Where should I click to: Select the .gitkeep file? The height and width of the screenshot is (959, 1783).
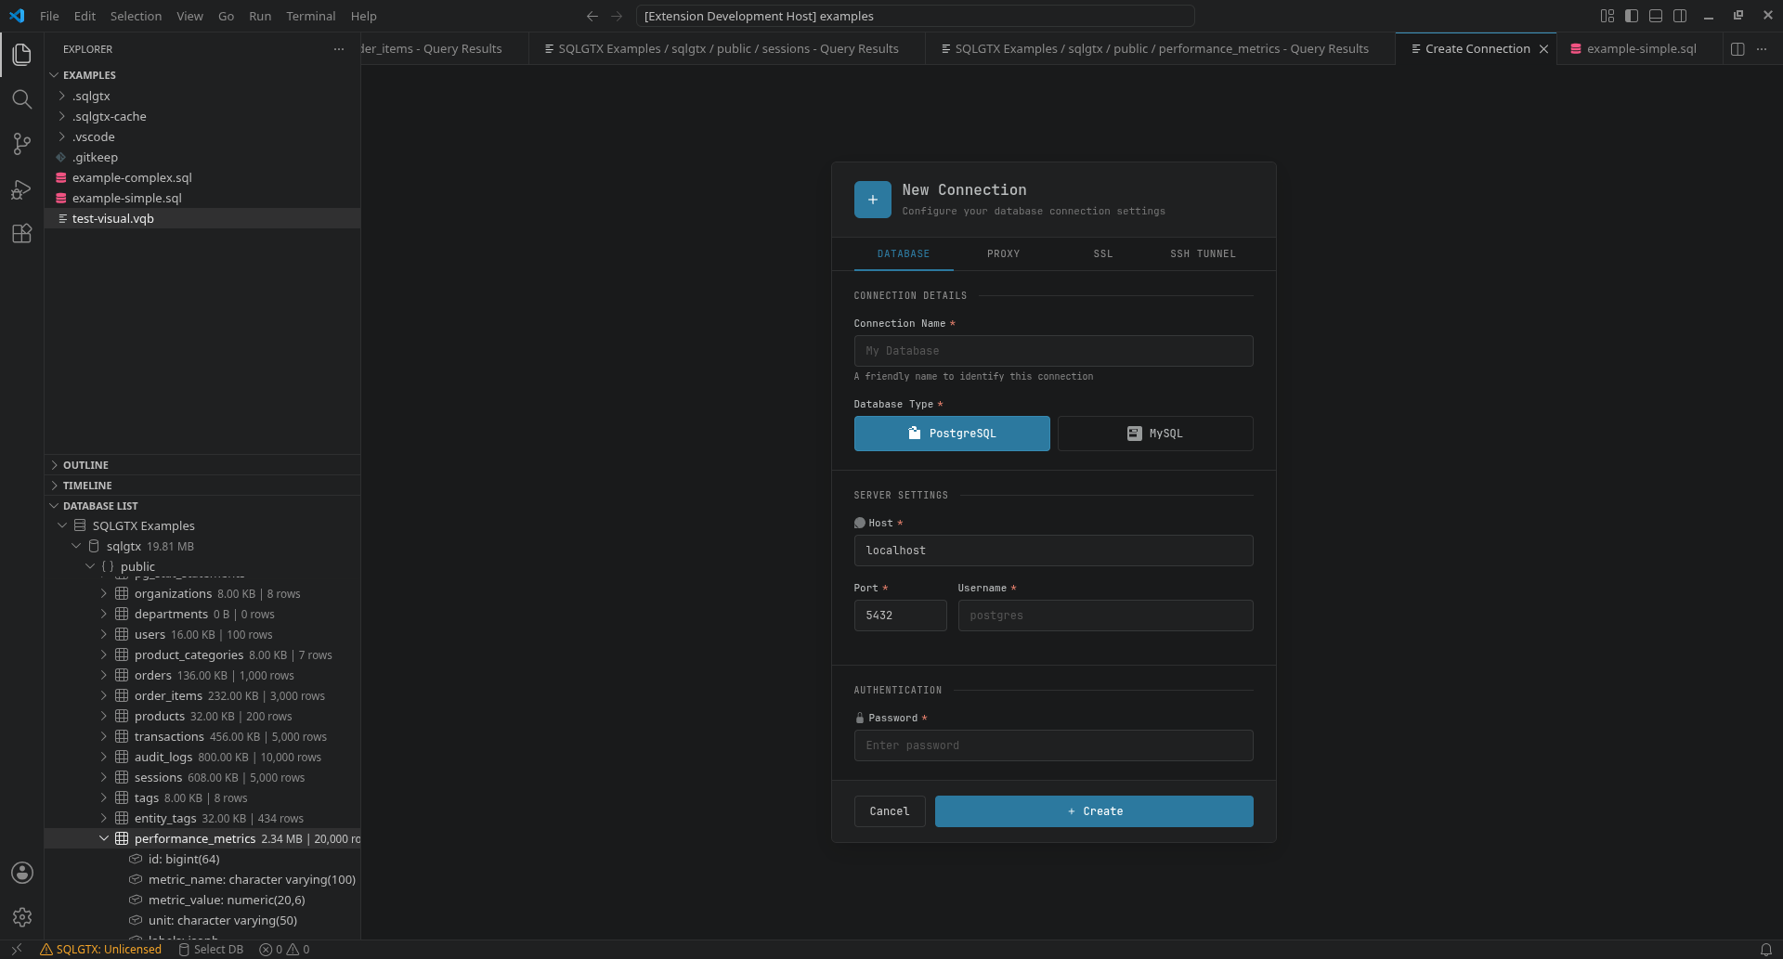202,157
